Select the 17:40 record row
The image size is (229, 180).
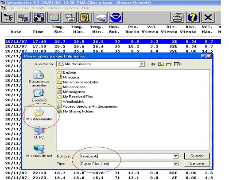tap(113, 41)
